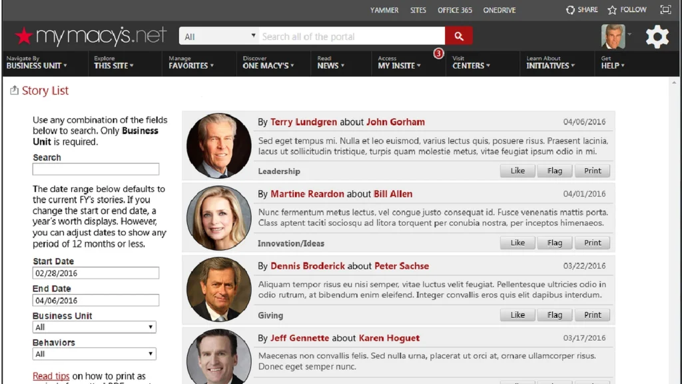Open the Business Unit dropdown
Image resolution: width=682 pixels, height=384 pixels.
(x=95, y=327)
